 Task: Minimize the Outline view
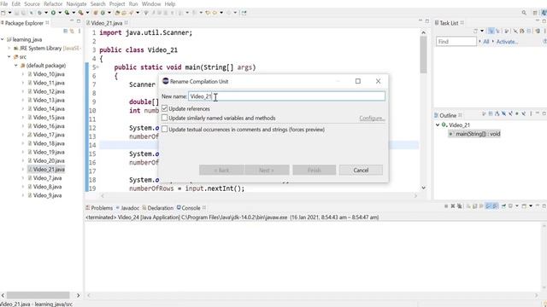[538, 113]
